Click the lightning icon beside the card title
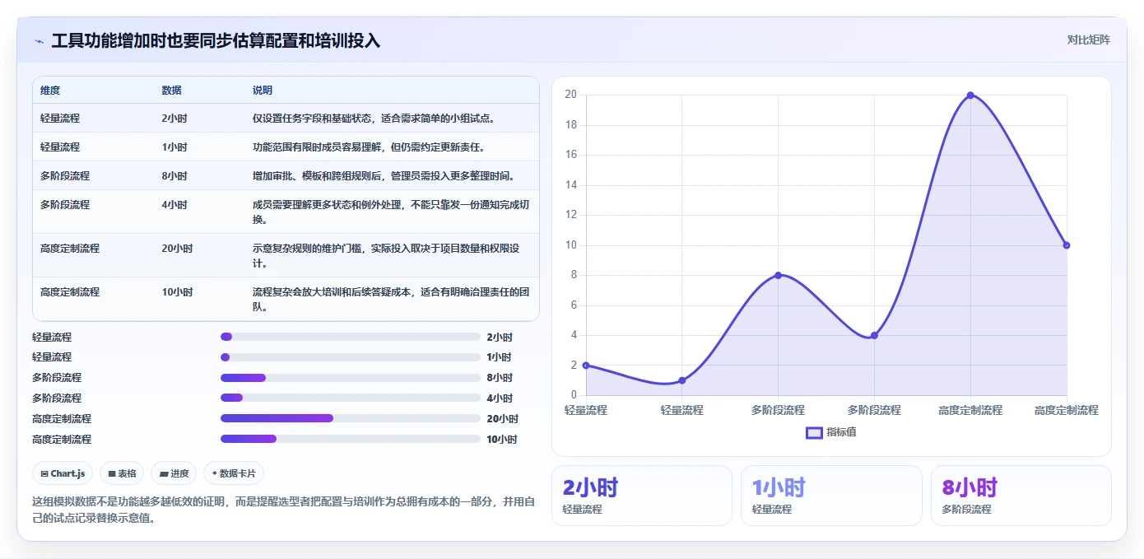Viewport: 1144px width, 559px height. point(39,41)
